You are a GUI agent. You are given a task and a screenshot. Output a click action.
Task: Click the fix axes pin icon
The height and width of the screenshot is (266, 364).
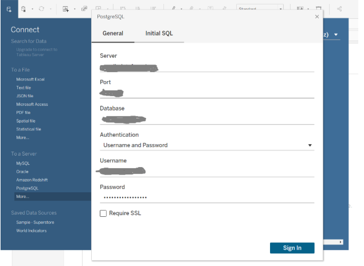[x=224, y=9]
